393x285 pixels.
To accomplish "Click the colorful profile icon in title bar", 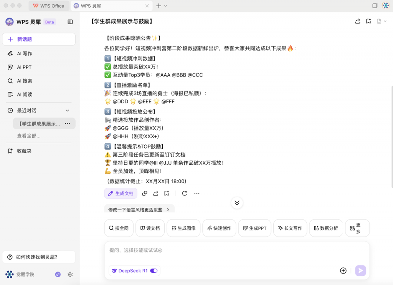I will tap(385, 5).
